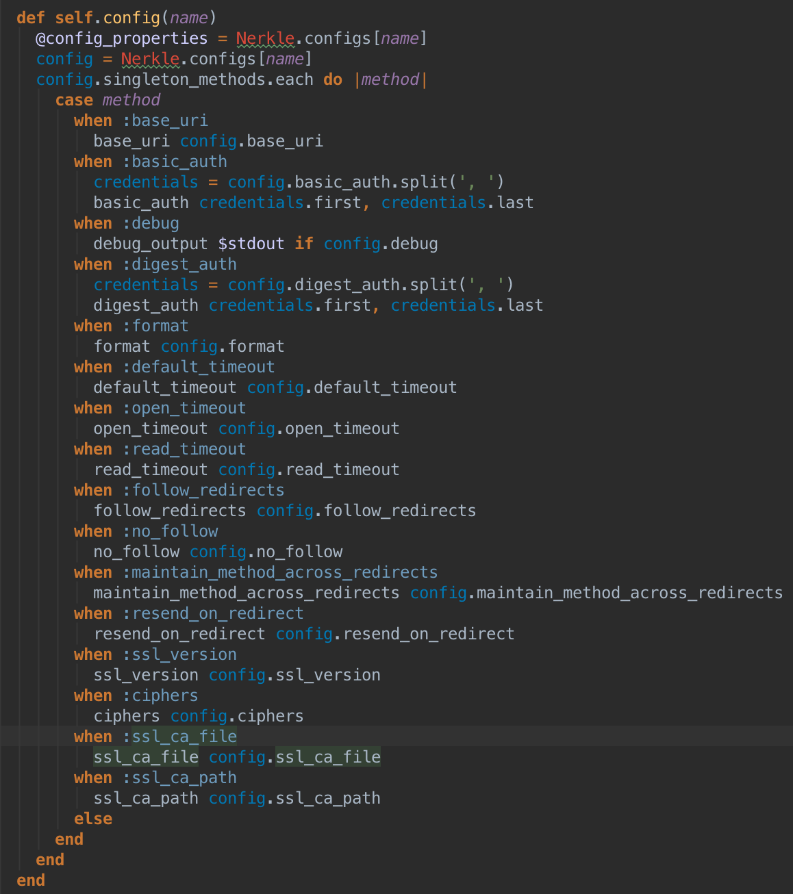Click highlighted 'ssl_ca_file' after 'config.'
The height and width of the screenshot is (894, 793).
click(x=328, y=757)
